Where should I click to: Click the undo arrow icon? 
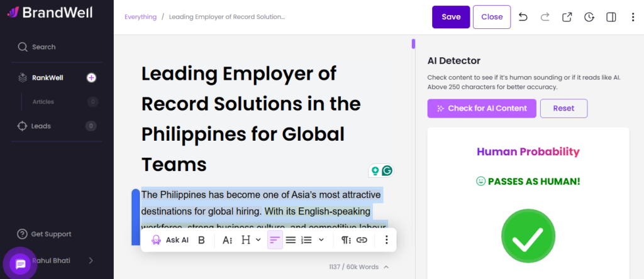[x=523, y=17]
